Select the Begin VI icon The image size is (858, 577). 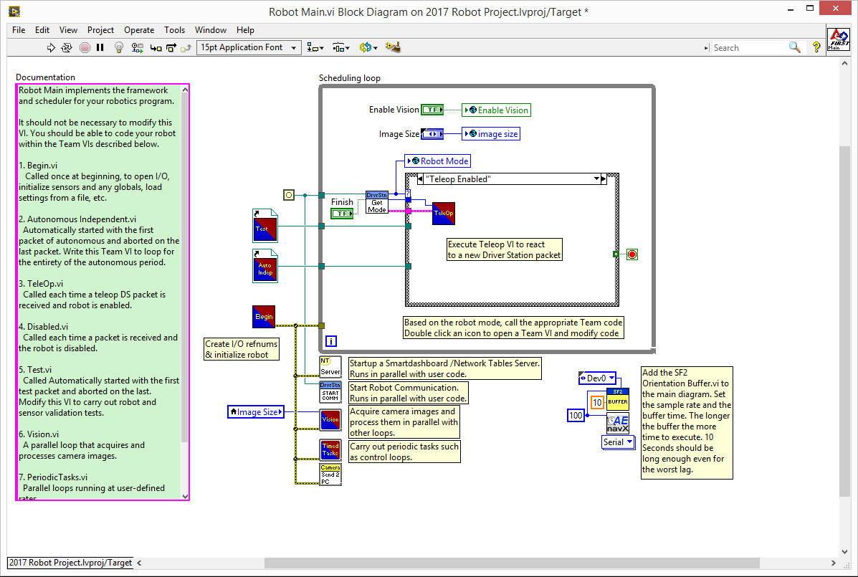click(x=264, y=316)
